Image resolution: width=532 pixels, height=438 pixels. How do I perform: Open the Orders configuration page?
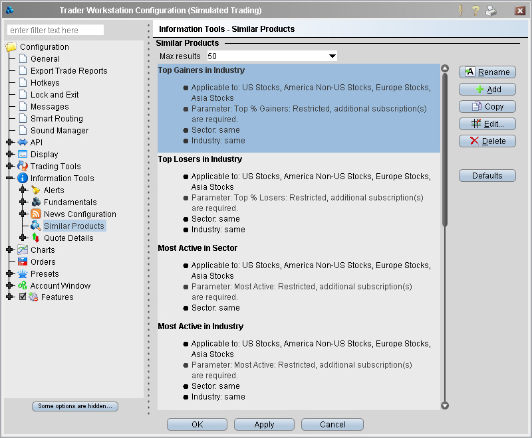pos(43,262)
